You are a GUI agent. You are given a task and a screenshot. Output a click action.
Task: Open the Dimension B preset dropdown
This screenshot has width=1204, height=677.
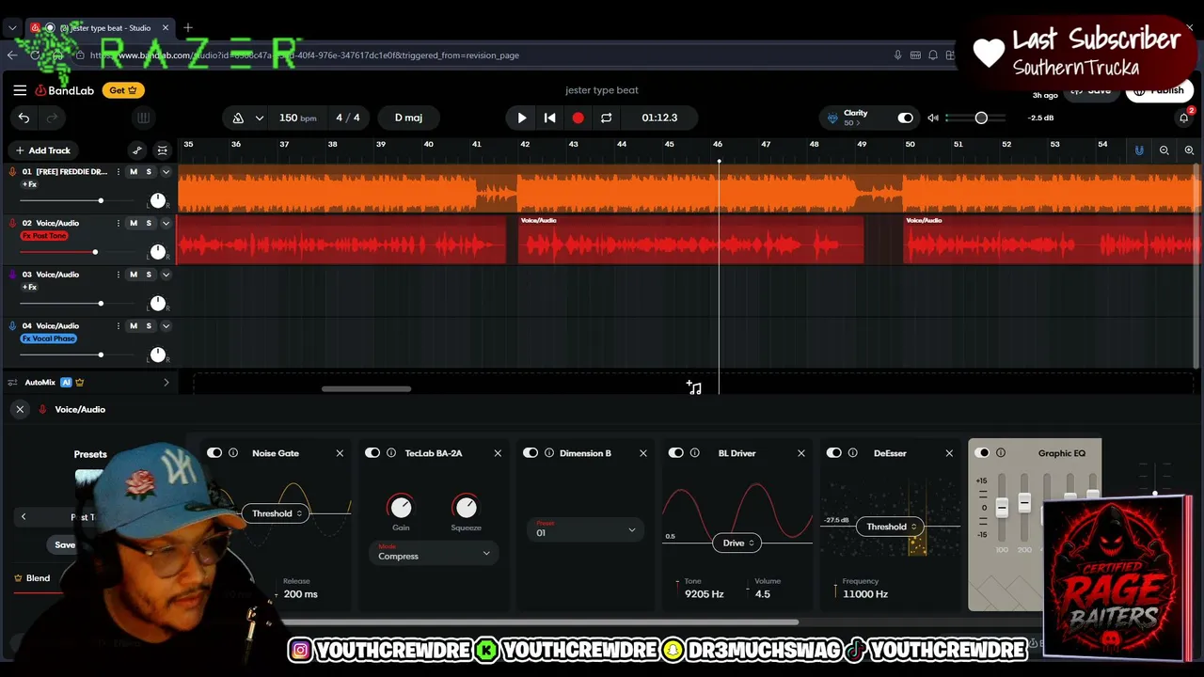pos(585,530)
